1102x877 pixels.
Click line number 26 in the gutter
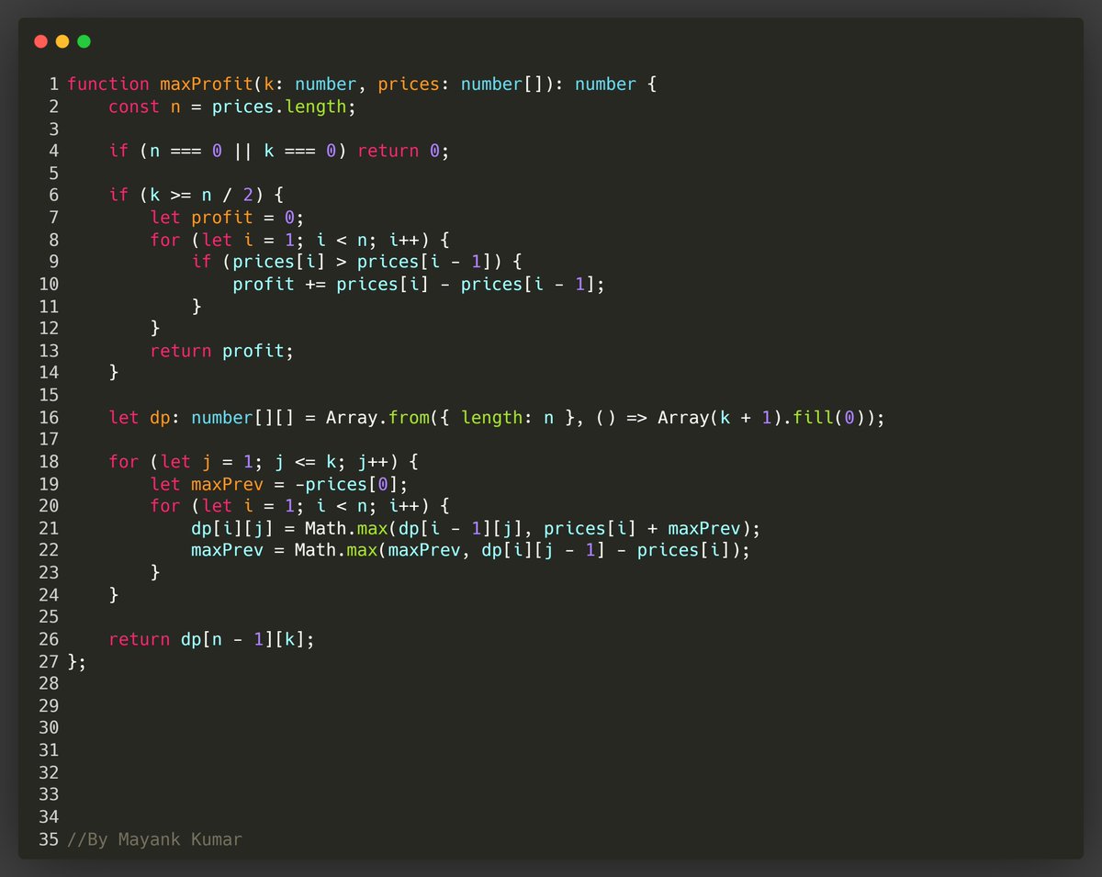coord(49,639)
